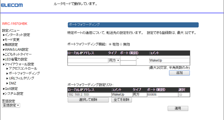Expand こどもネットタイマー menu
Image resolution: width=224 pixels, height=120 pixels.
(17, 54)
